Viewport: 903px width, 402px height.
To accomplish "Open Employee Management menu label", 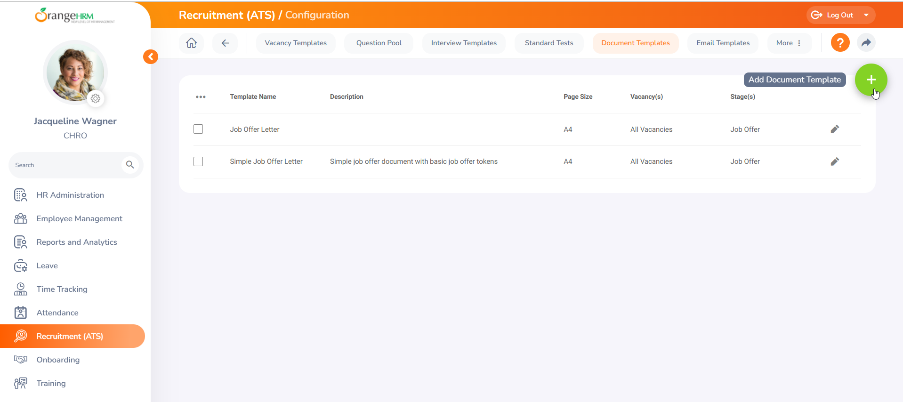I will coord(80,218).
